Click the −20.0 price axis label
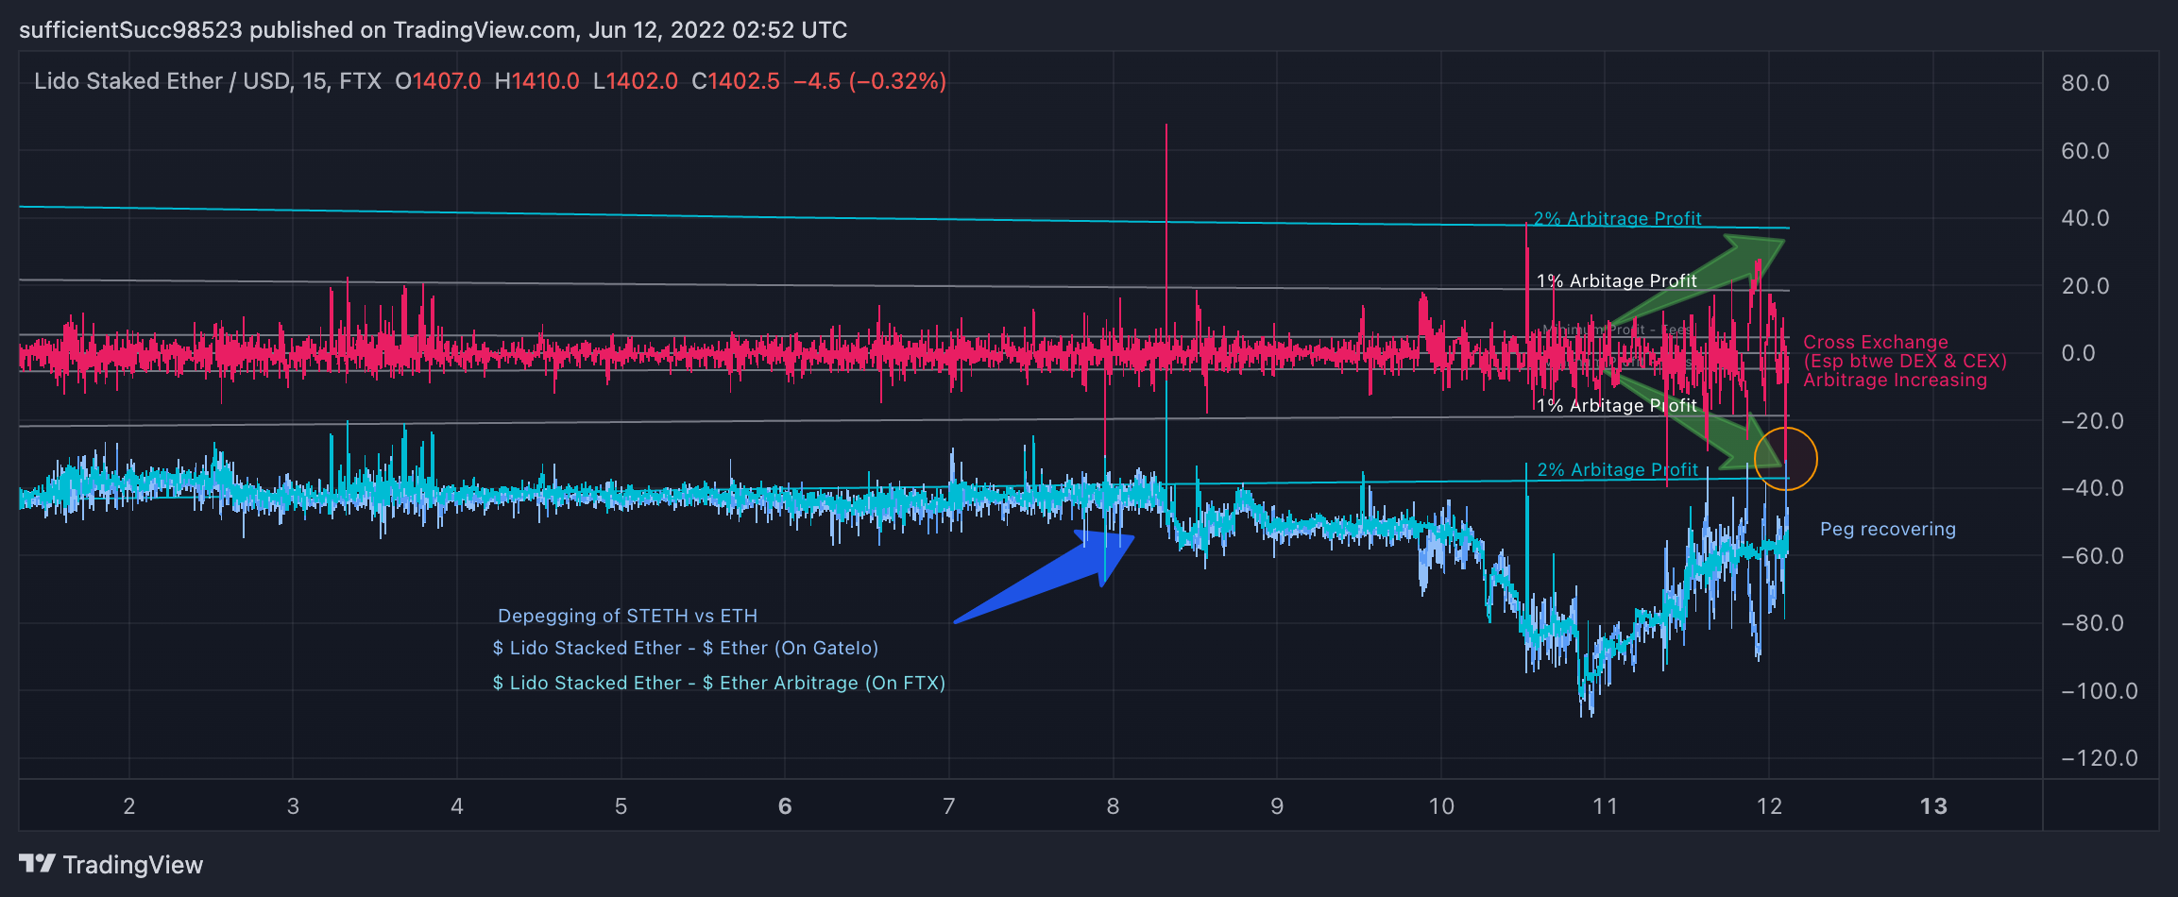 tap(2092, 421)
